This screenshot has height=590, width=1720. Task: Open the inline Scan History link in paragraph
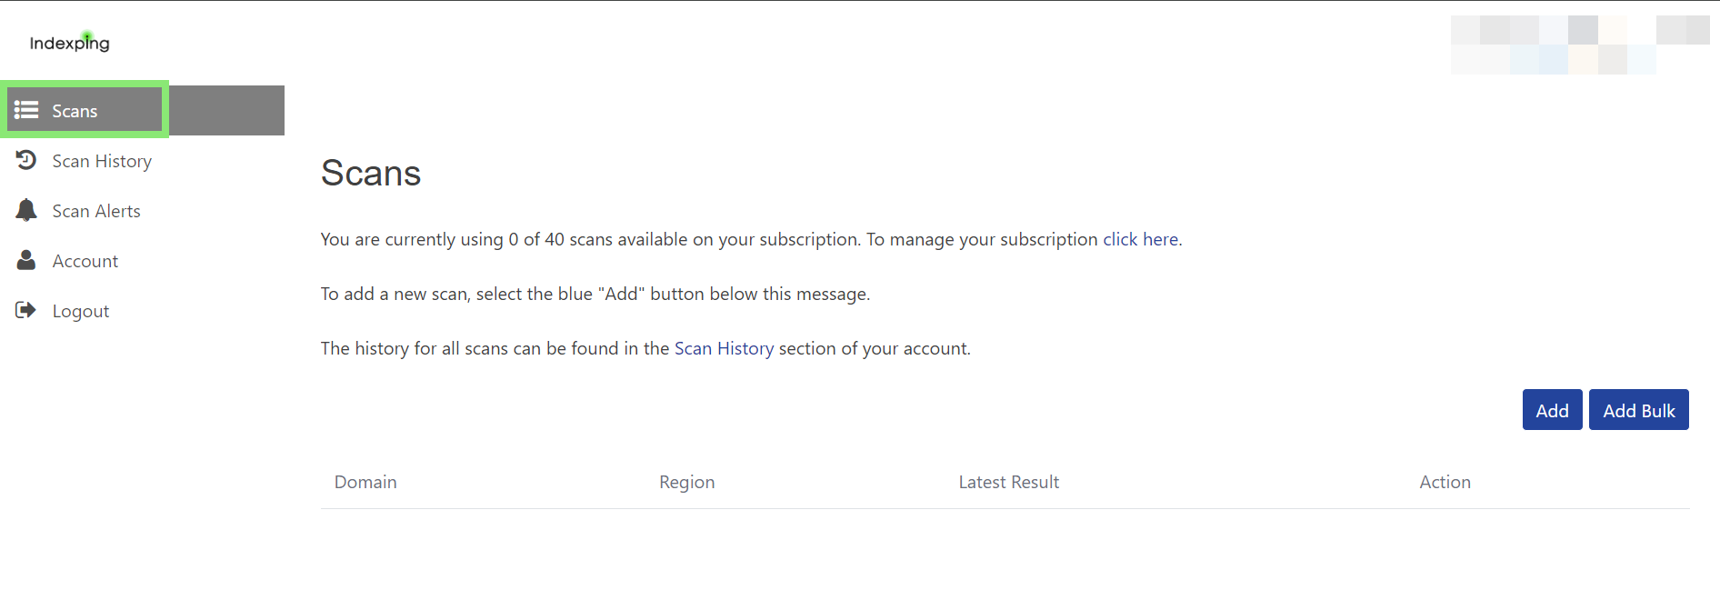pyautogui.click(x=724, y=348)
